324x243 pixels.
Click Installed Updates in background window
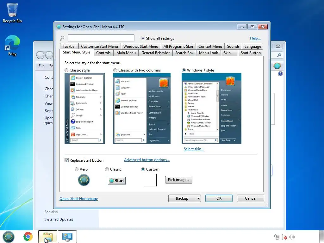59,219
